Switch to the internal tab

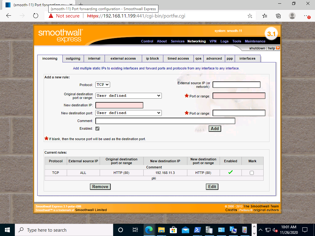click(94, 58)
